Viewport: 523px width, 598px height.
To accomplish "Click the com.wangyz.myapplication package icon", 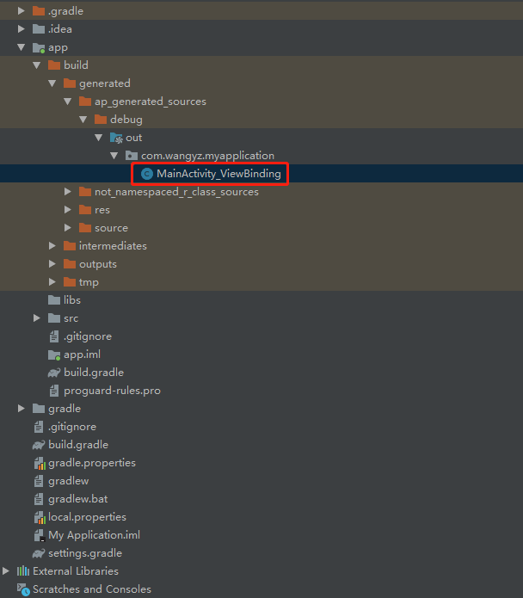I will (132, 156).
